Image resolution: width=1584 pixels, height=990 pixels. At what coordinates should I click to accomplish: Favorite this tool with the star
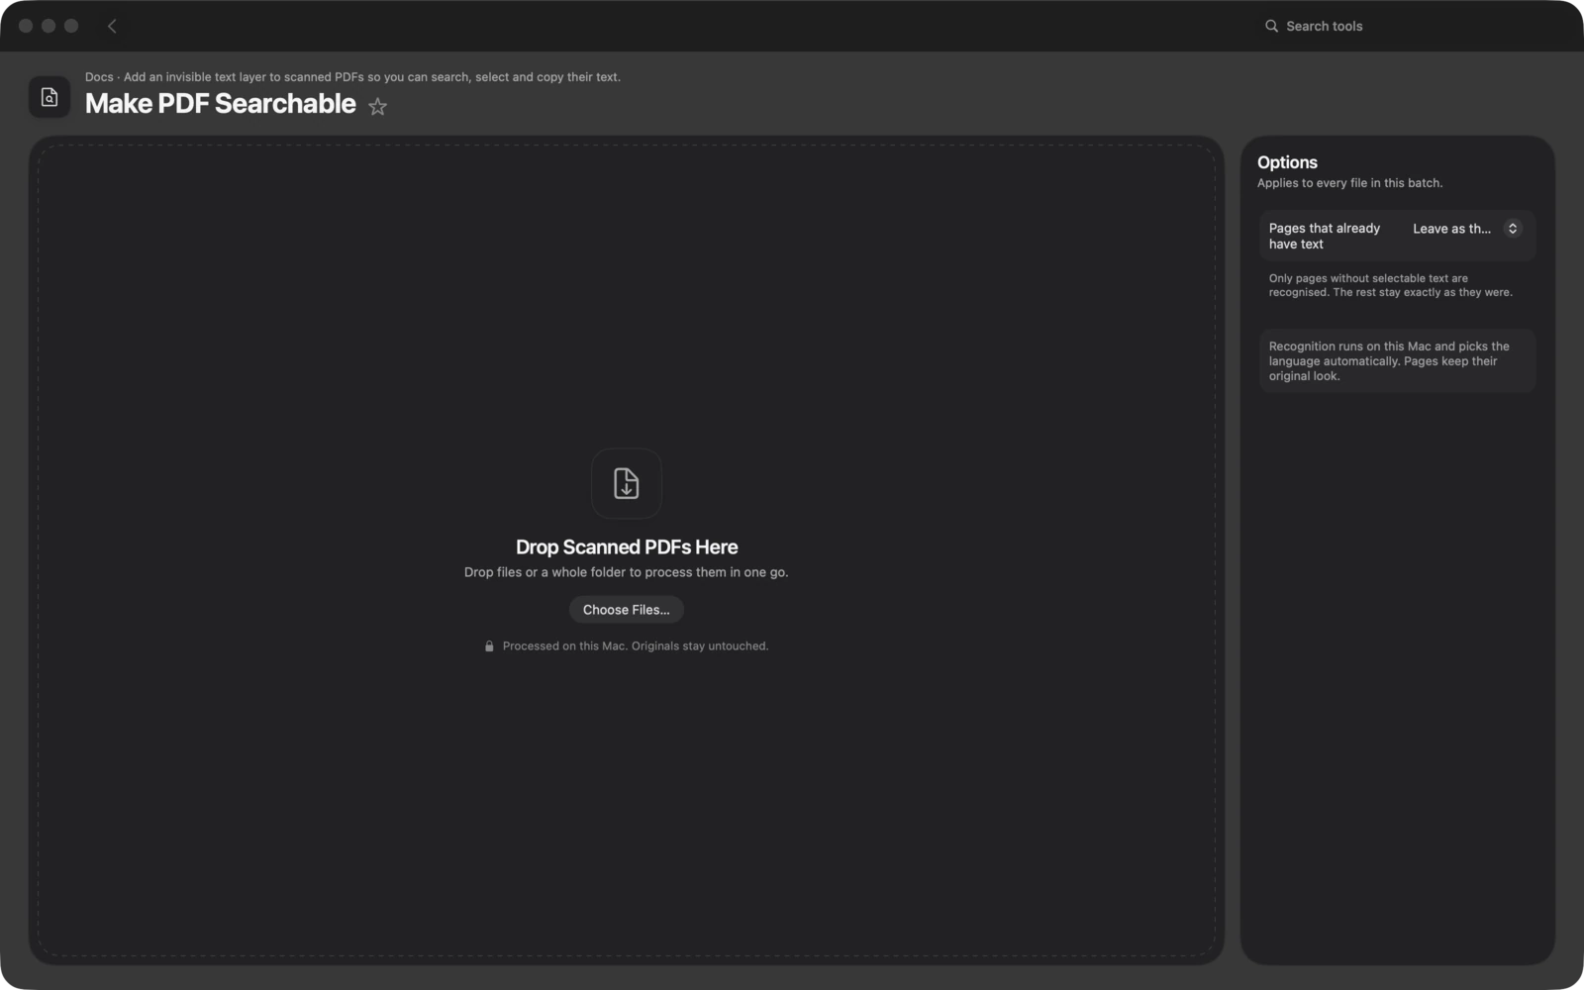click(377, 106)
